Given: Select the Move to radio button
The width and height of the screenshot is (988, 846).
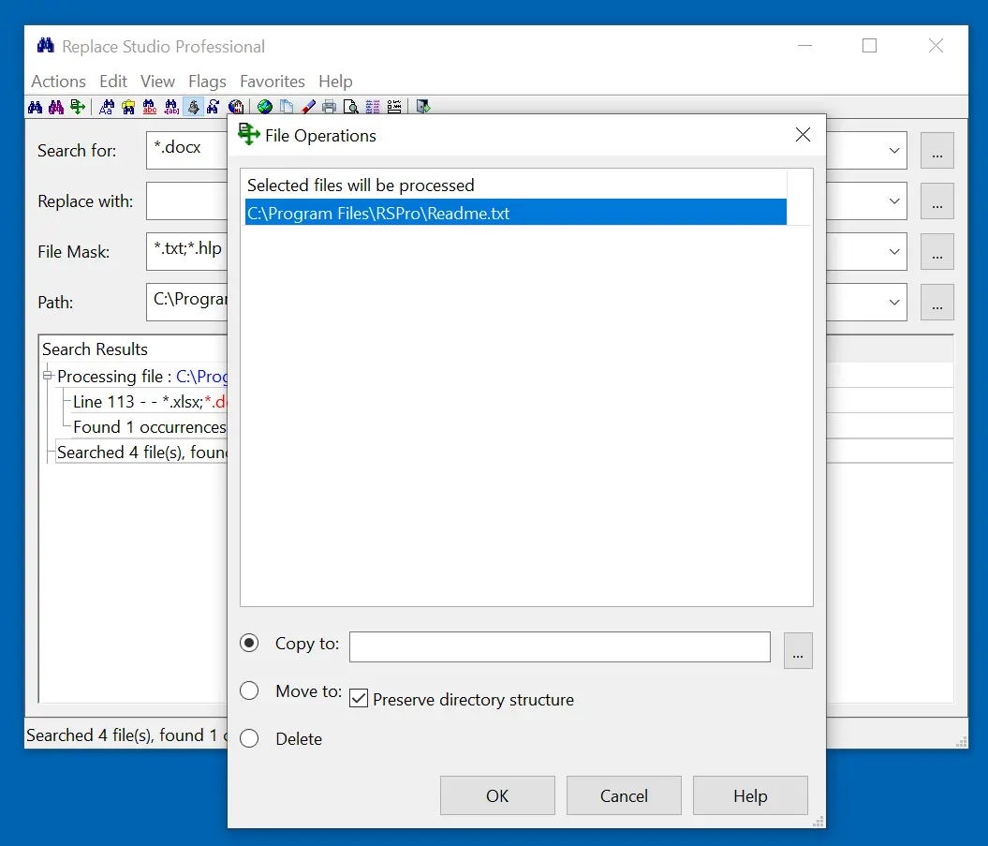Looking at the screenshot, I should 249,690.
